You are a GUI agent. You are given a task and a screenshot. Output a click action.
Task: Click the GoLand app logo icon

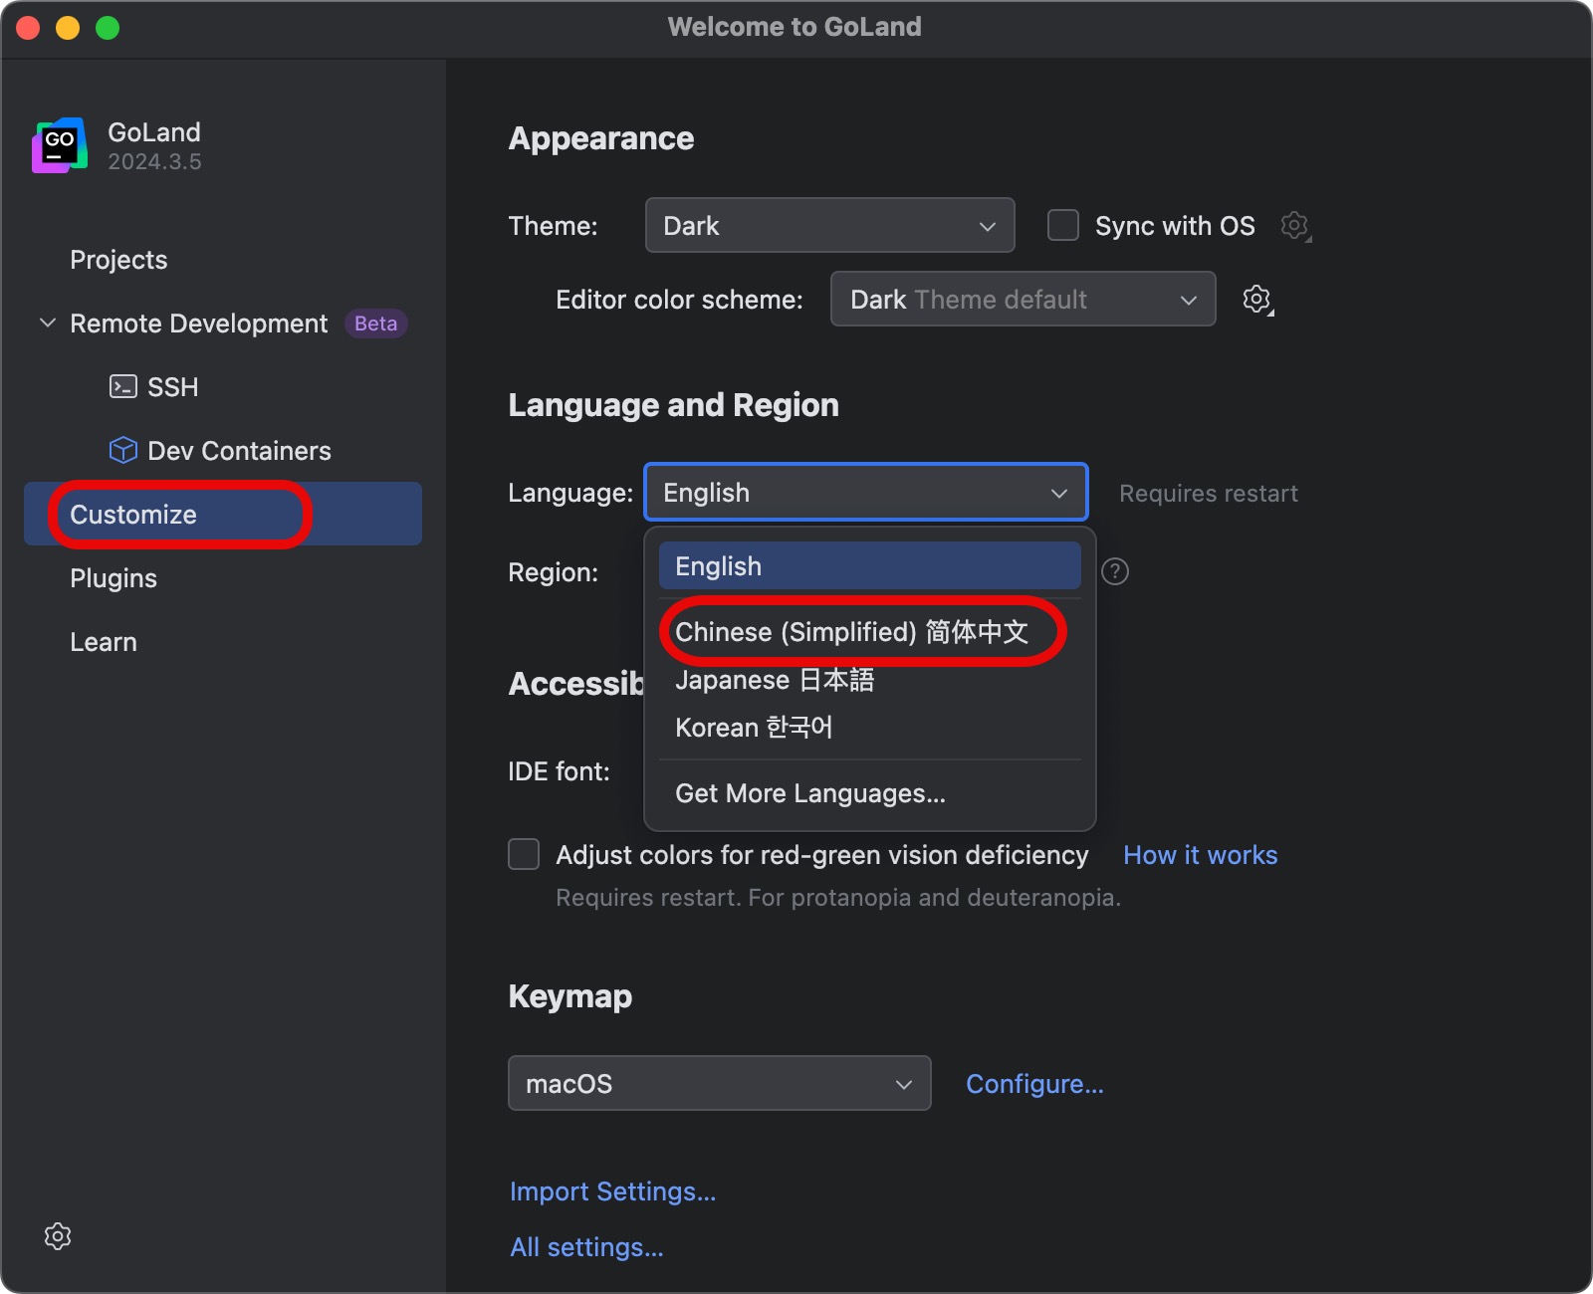[60, 145]
